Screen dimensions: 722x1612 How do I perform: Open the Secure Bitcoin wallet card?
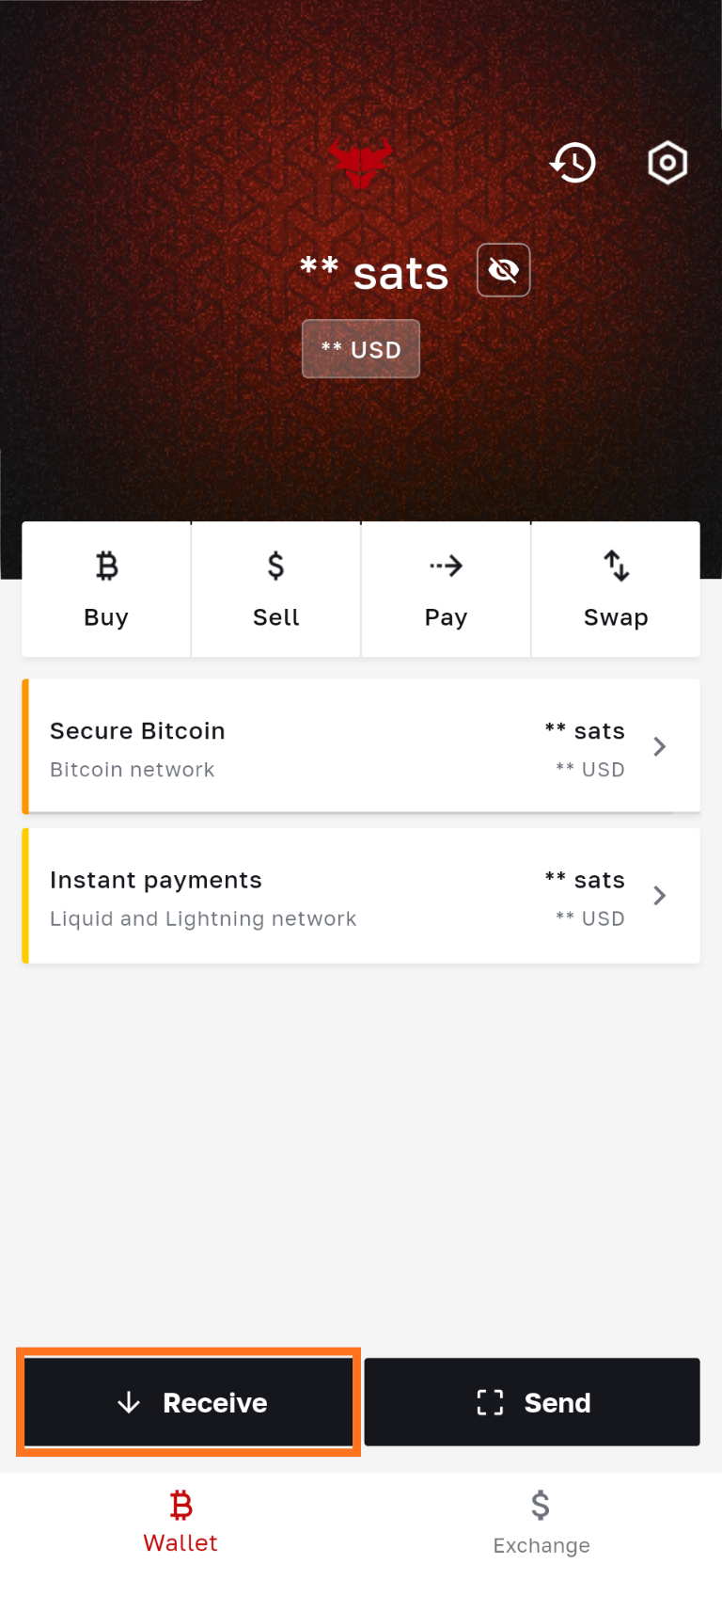click(x=282, y=746)
